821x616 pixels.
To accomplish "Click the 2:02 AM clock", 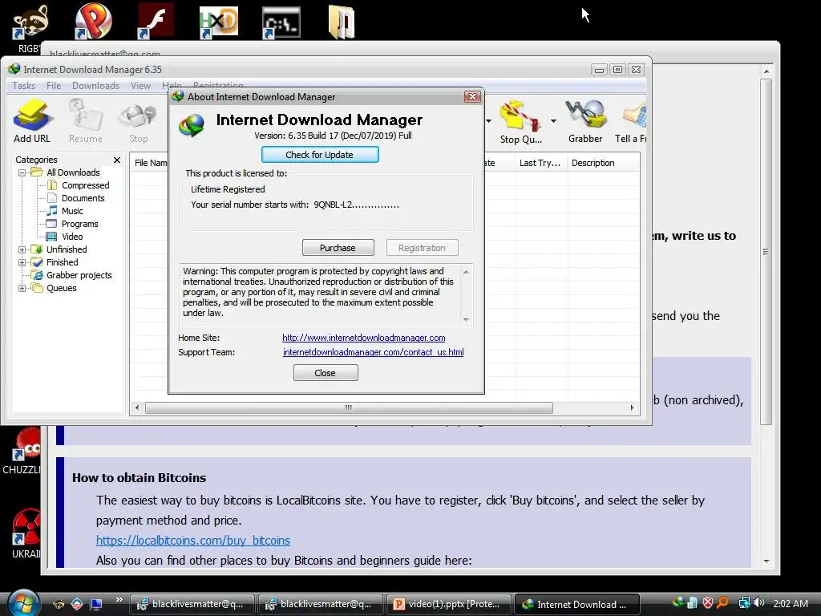I will pyautogui.click(x=790, y=603).
